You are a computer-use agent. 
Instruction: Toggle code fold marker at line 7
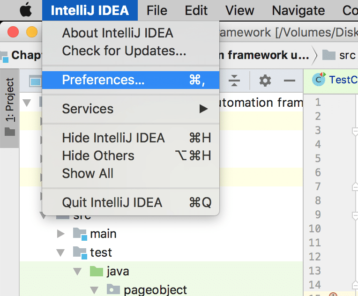pyautogui.click(x=355, y=187)
